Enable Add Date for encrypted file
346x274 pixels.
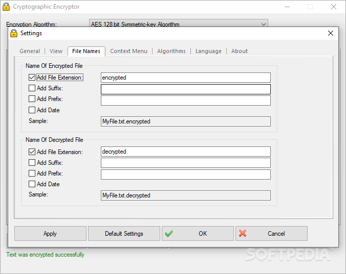tap(32, 110)
